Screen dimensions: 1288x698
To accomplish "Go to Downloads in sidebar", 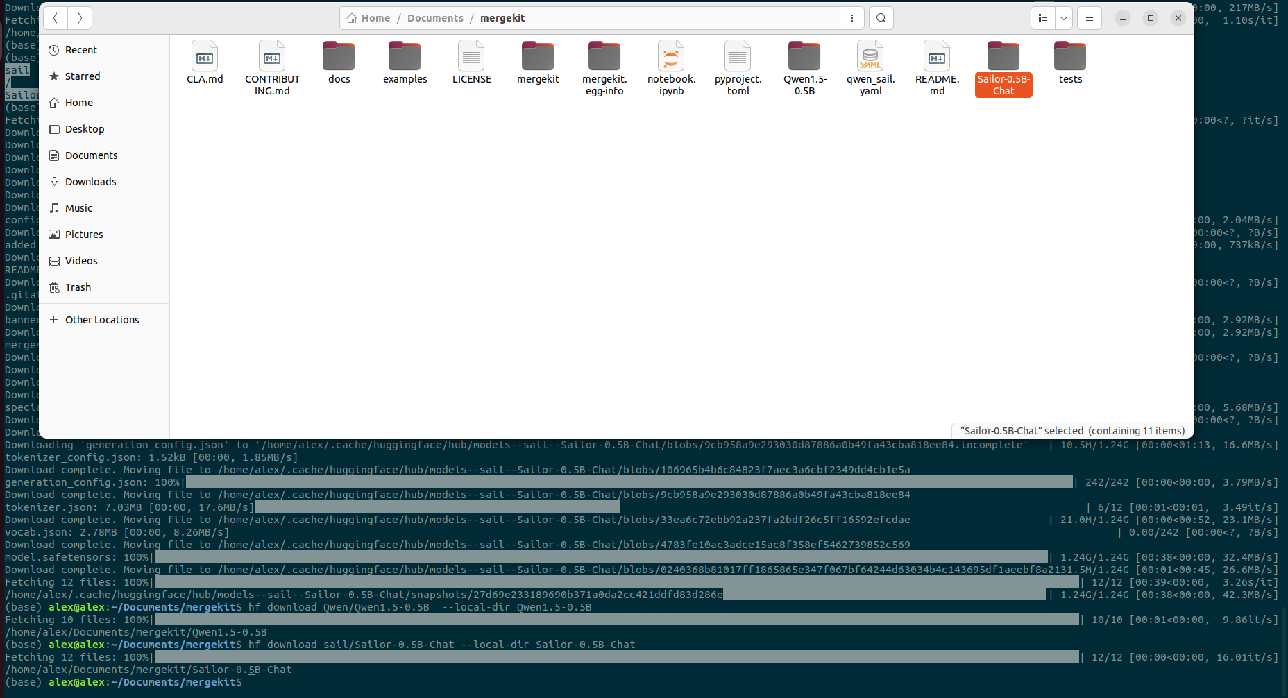I will coord(90,182).
